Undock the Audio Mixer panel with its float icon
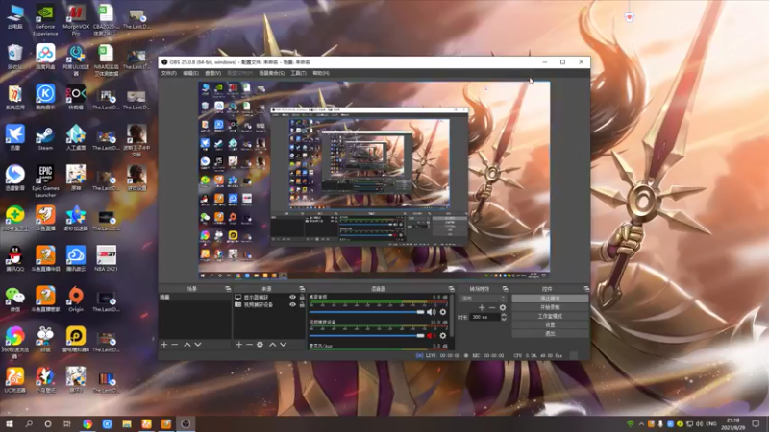Screen dimensions: 769x432 coord(451,289)
